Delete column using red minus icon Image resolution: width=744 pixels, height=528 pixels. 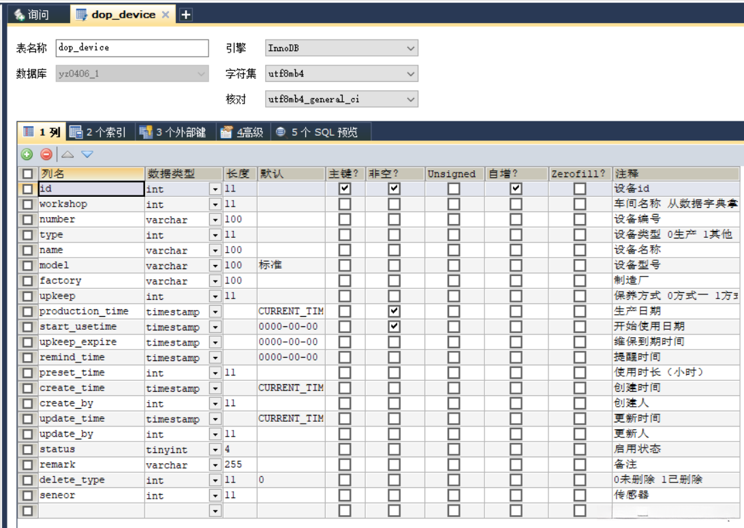(46, 154)
